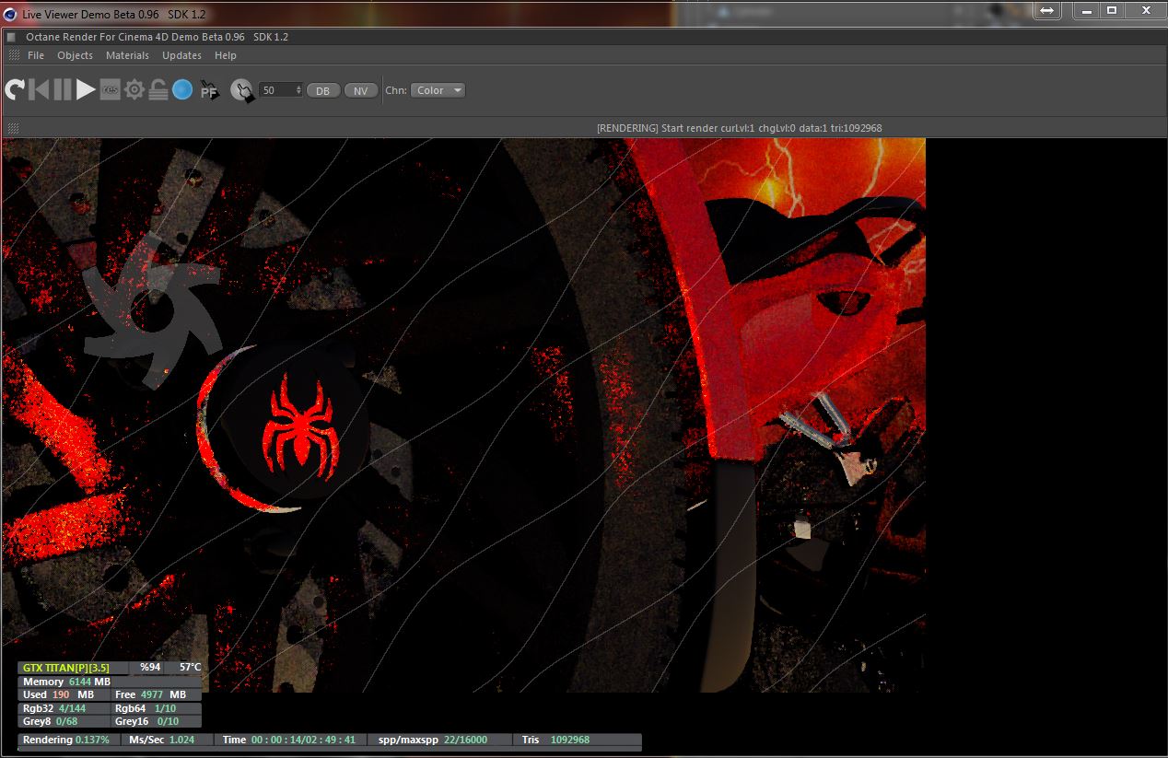Viewport: 1168px width, 758px height.
Task: Click the 'Used 190 MB' readout
Action: pyautogui.click(x=58, y=694)
